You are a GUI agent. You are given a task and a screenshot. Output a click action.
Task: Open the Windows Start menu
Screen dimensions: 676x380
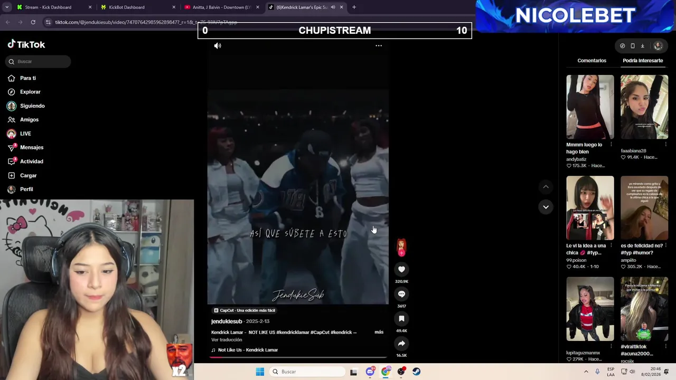tap(260, 372)
